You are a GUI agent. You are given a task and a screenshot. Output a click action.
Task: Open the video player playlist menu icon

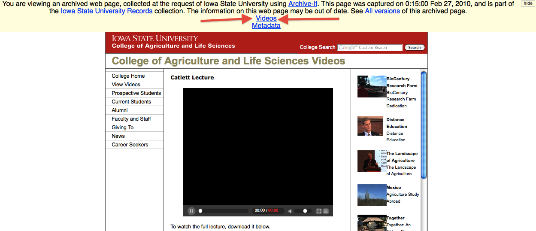326,211
